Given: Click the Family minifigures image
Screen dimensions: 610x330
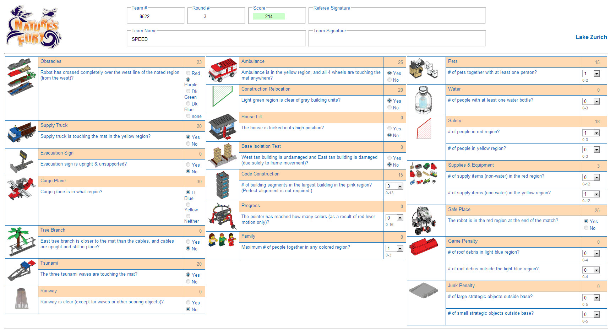Looking at the screenshot, I should pyautogui.click(x=222, y=240).
